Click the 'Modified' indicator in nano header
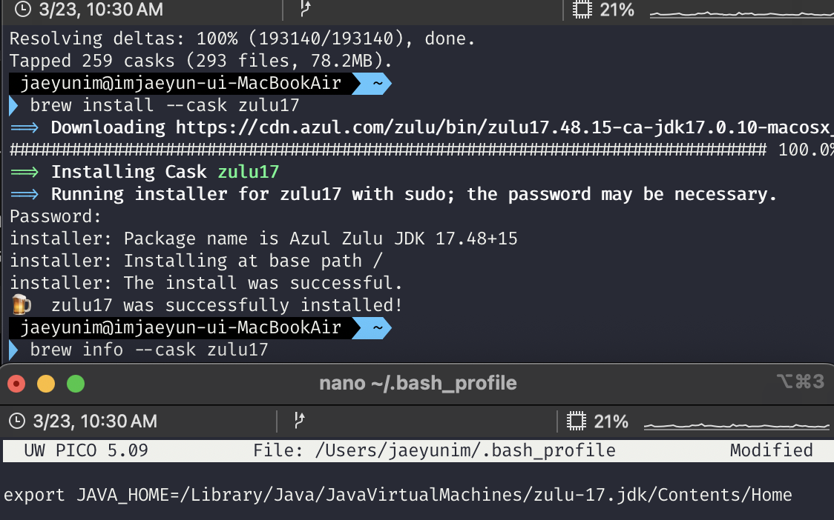The image size is (834, 520). 771,450
